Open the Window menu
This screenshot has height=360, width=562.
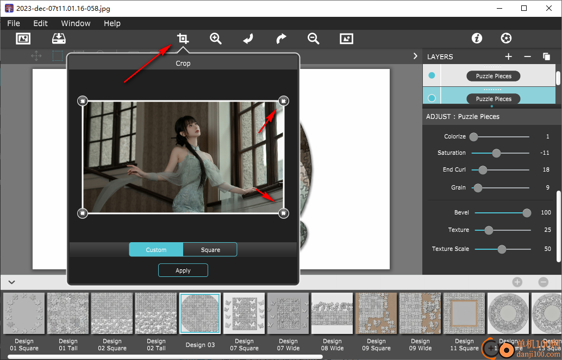click(x=76, y=23)
